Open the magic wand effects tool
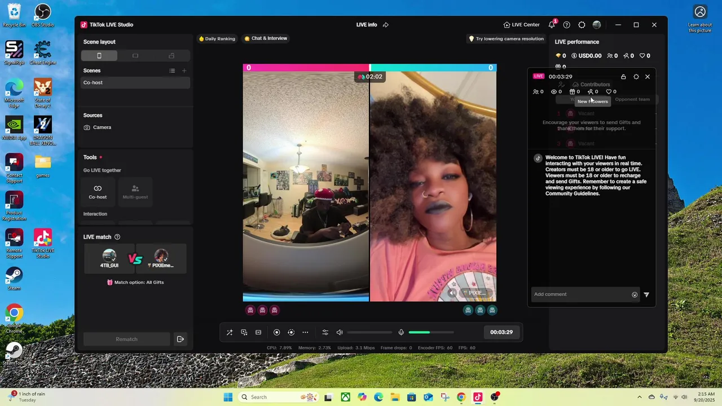Viewport: 722px width, 406px height. (230, 332)
